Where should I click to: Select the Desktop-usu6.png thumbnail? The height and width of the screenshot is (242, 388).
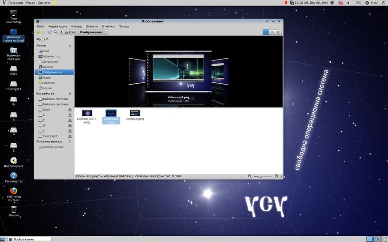(87, 113)
